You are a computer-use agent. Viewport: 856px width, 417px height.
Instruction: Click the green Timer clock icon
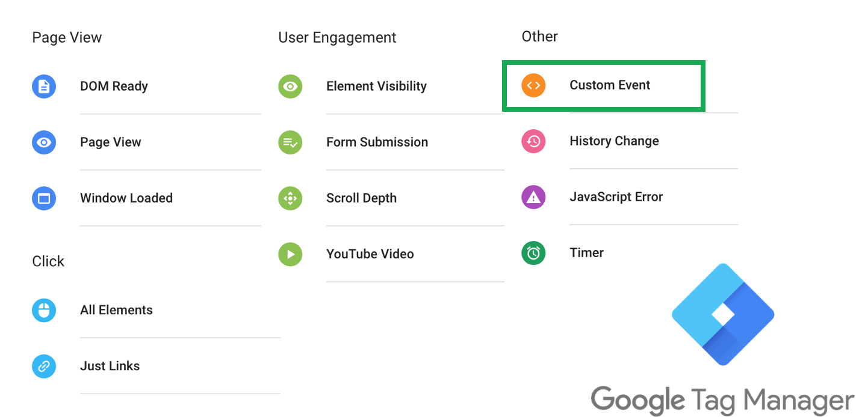[x=533, y=253]
